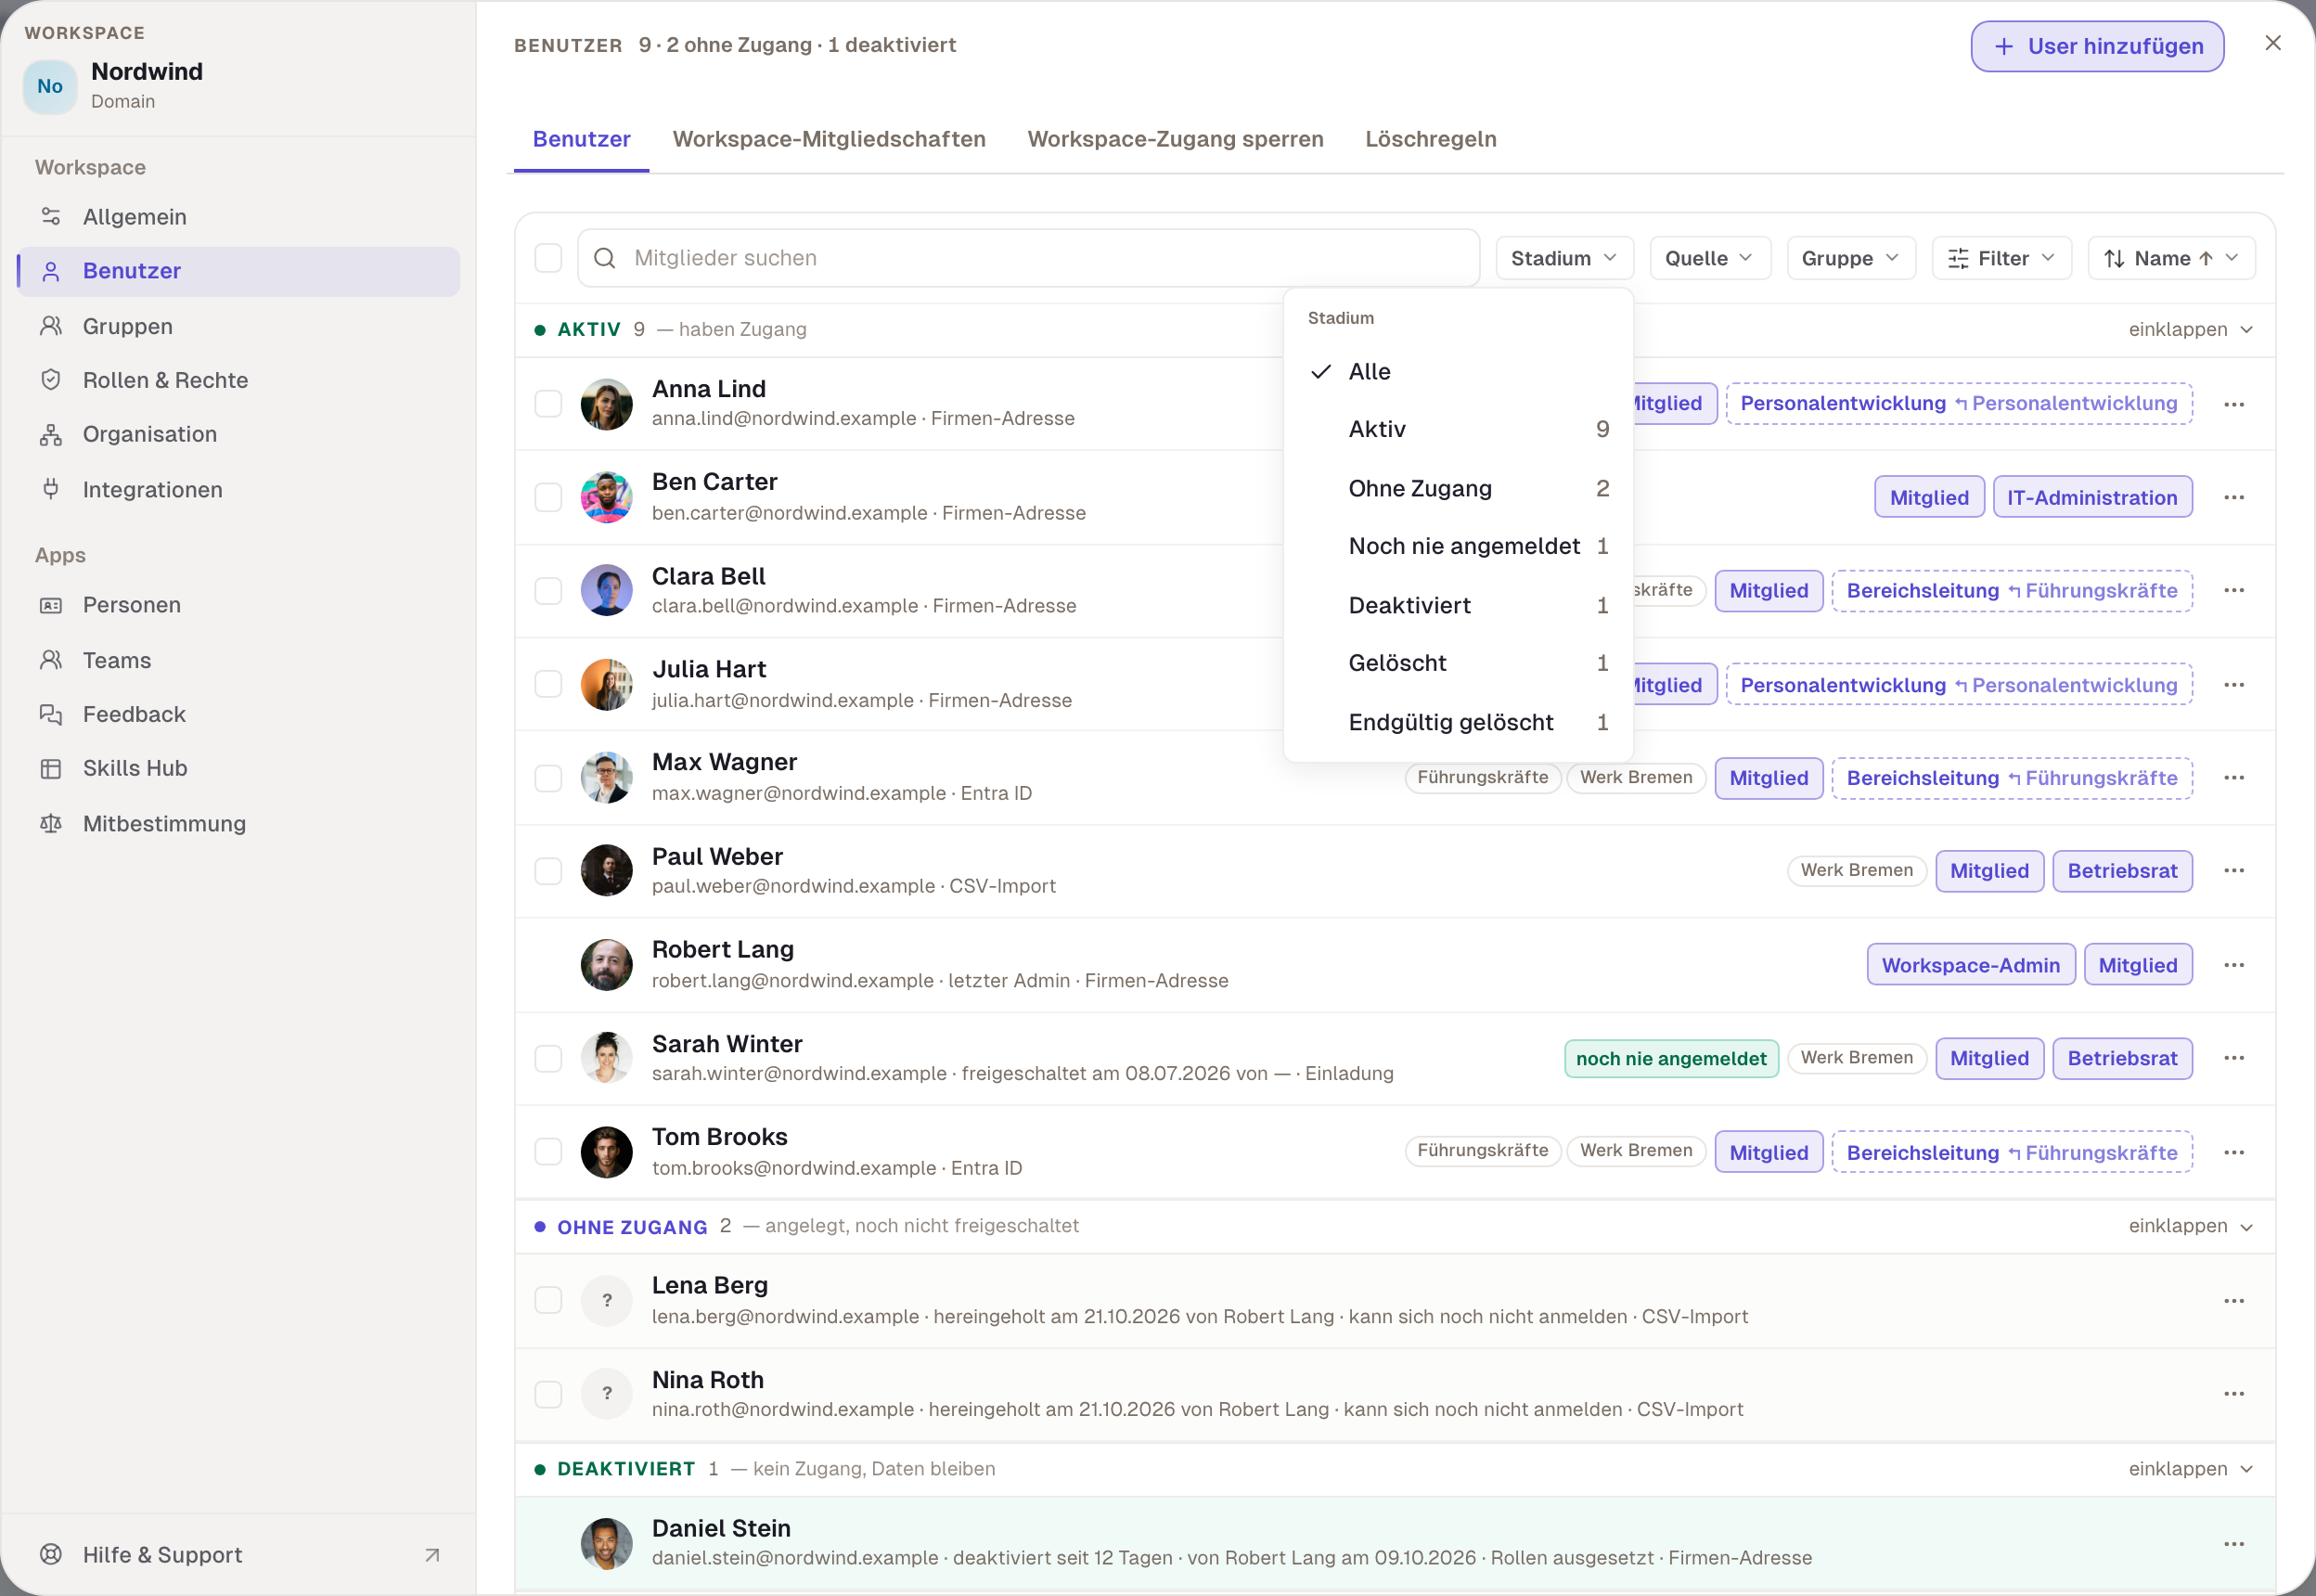Image resolution: width=2316 pixels, height=1596 pixels.
Task: Open Teams app icon
Action: pos(51,660)
